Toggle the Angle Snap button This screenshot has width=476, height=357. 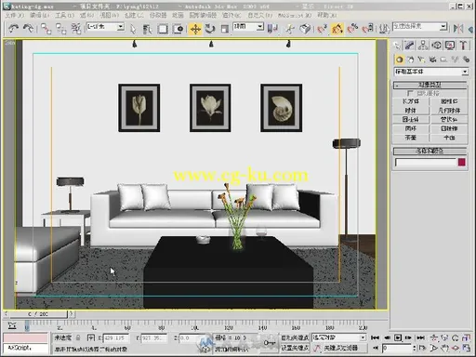[337, 29]
